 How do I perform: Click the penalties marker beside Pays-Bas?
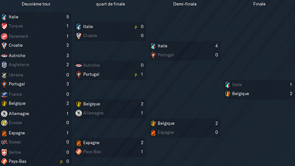(61, 162)
